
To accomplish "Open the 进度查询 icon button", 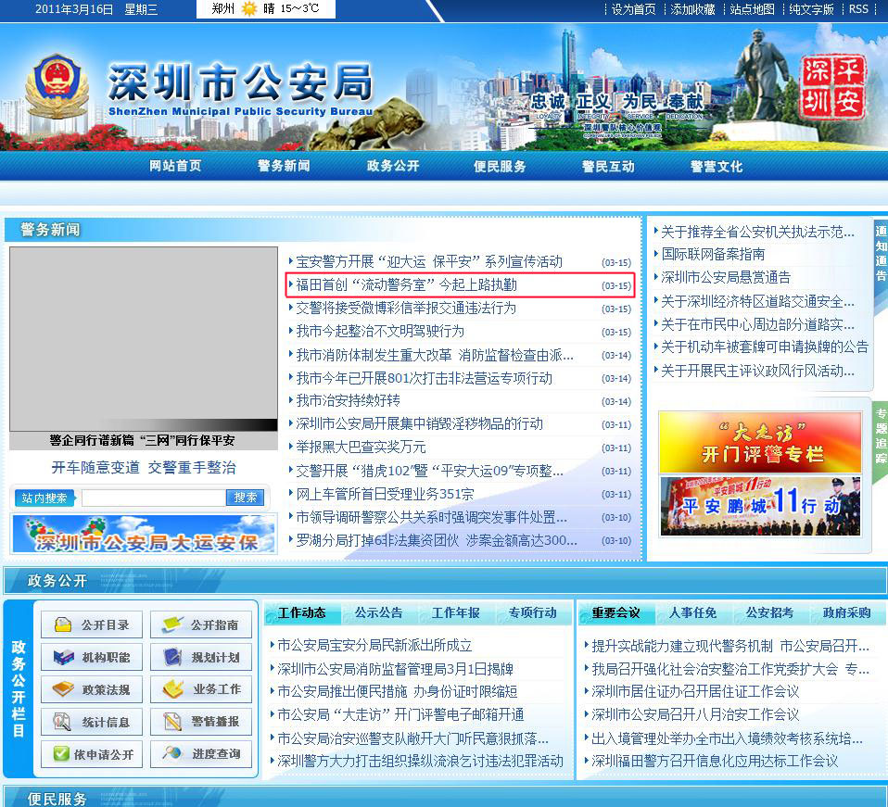I will 201,754.
